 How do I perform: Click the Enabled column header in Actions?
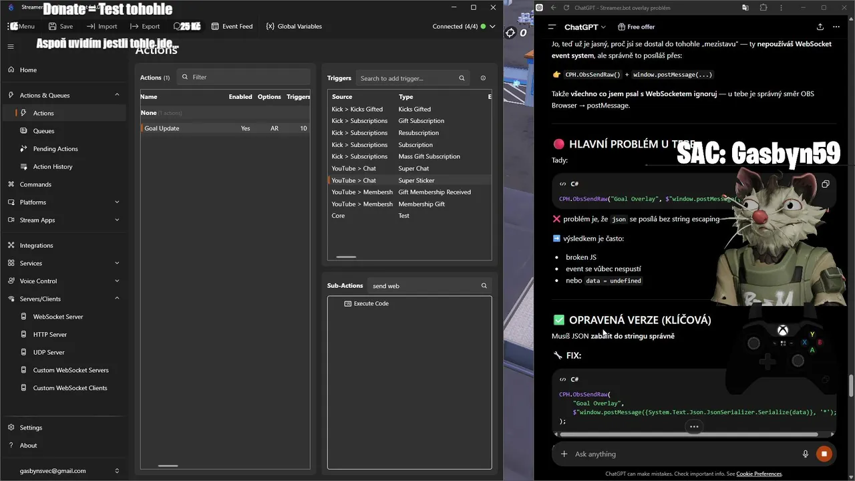click(x=240, y=97)
